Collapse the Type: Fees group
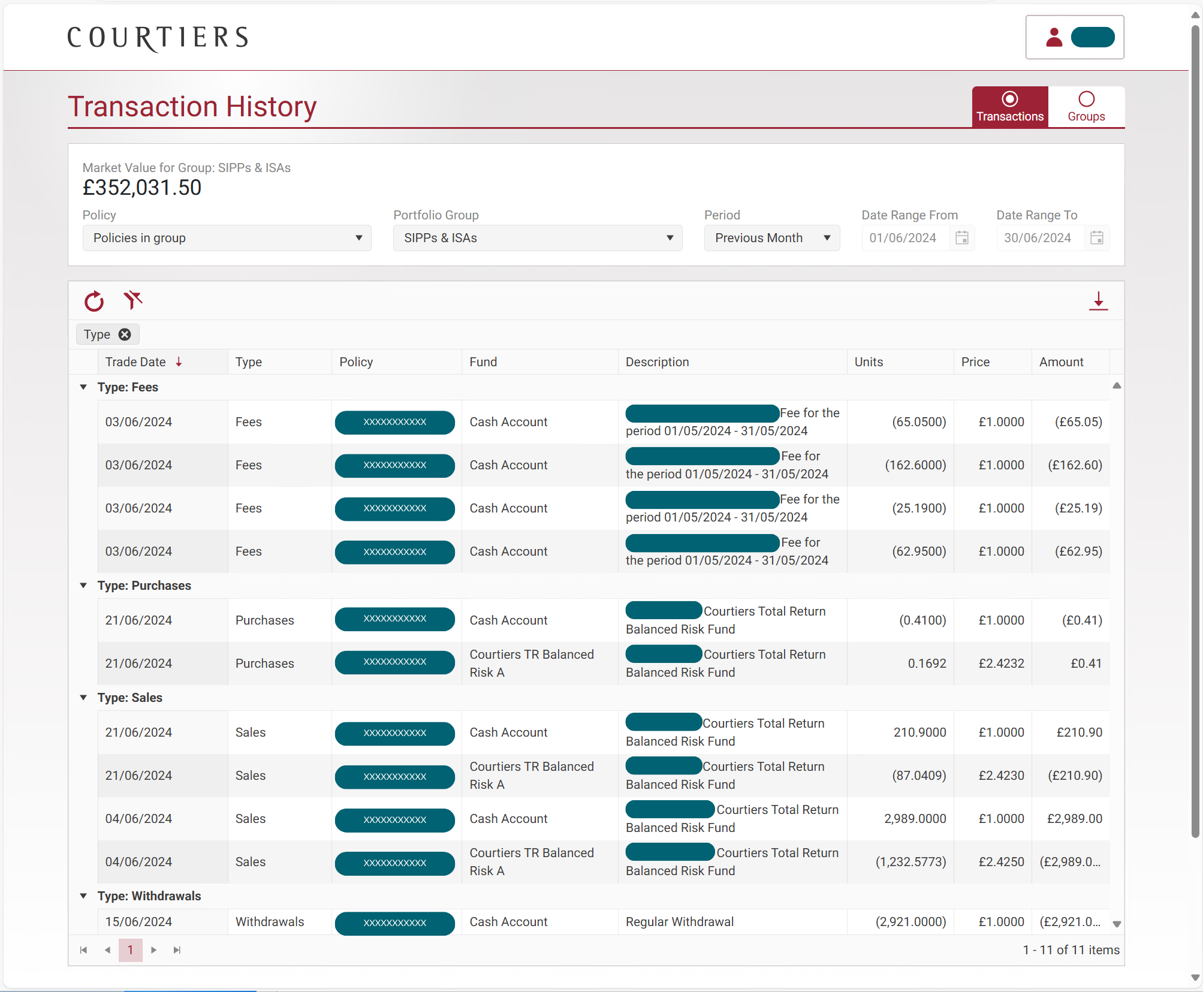Image resolution: width=1203 pixels, height=992 pixels. pyautogui.click(x=83, y=387)
